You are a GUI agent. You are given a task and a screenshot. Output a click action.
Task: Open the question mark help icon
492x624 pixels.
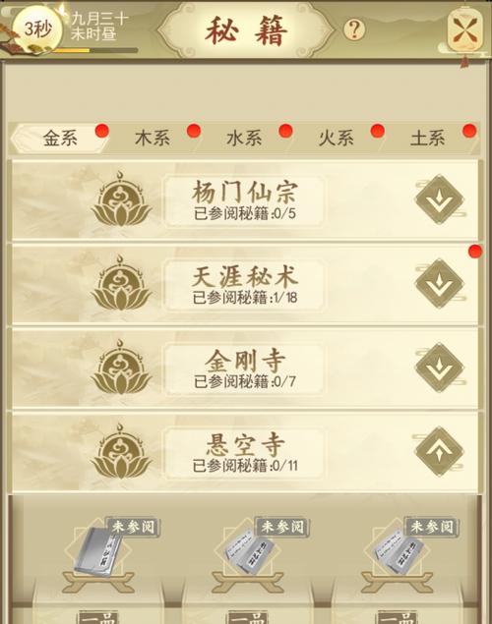pyautogui.click(x=354, y=29)
